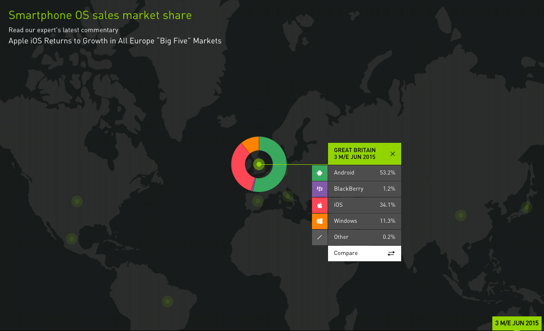This screenshot has height=331, width=544.
Task: Select the United States map marker
Action: point(77,201)
